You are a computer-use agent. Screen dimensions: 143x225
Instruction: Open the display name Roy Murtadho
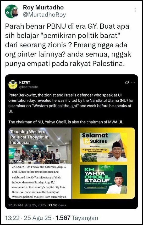click(x=43, y=8)
